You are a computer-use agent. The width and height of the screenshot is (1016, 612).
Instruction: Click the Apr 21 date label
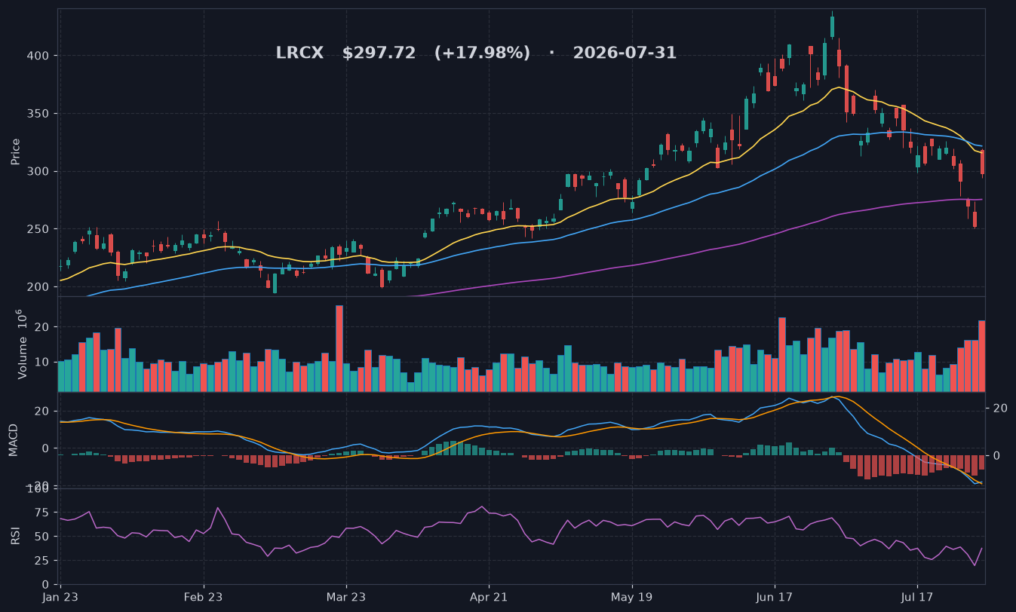pos(489,598)
